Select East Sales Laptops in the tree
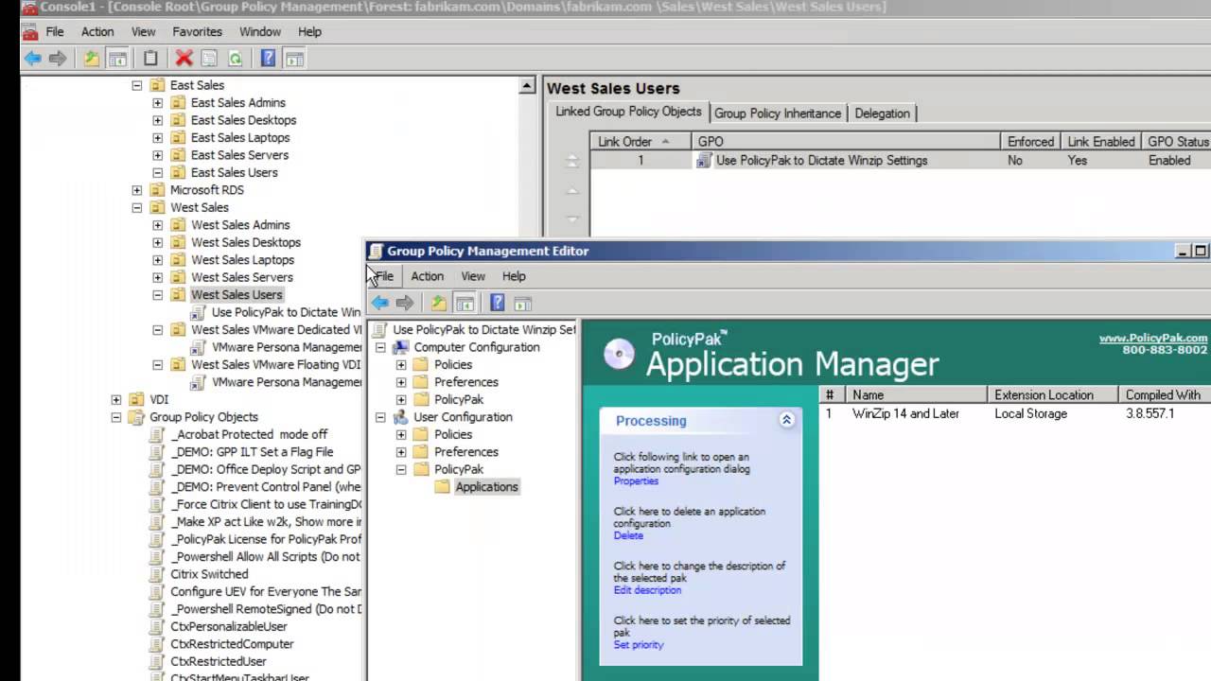The width and height of the screenshot is (1211, 681). (x=241, y=138)
